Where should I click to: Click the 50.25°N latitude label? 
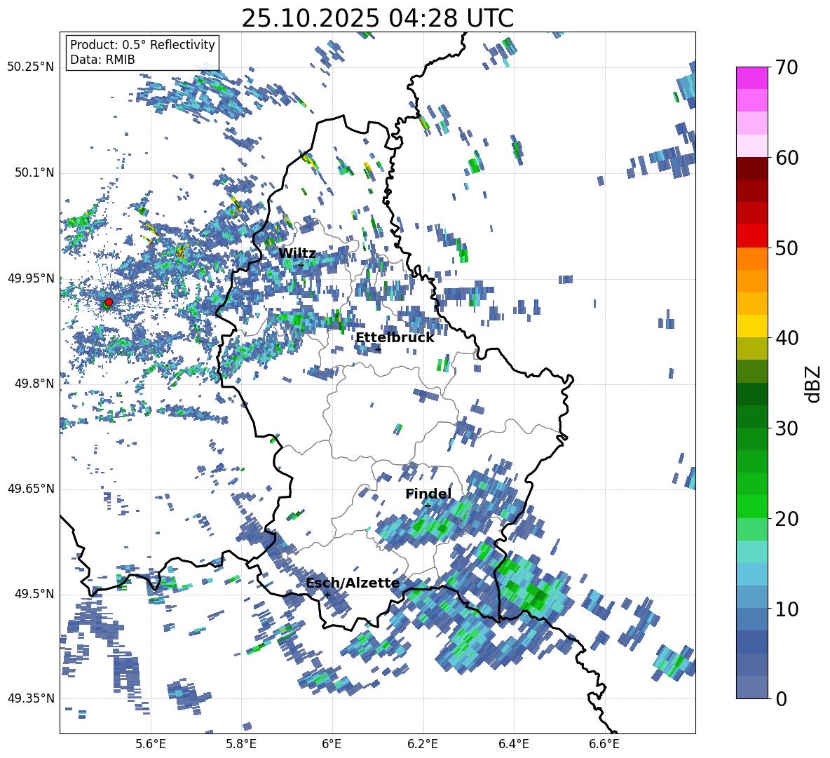click(x=31, y=67)
